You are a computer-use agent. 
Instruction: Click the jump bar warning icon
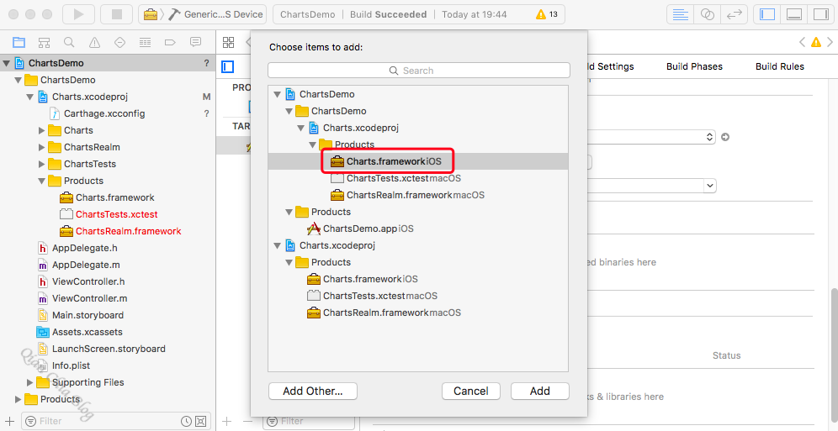pyautogui.click(x=815, y=42)
